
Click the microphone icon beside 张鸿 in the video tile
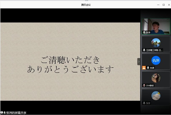[x=144, y=32]
